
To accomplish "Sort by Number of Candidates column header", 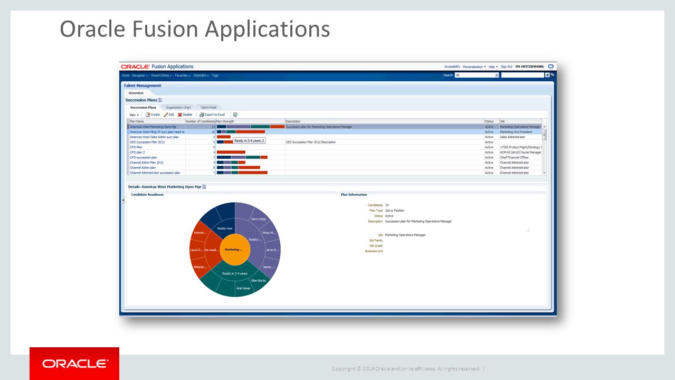I will 201,121.
